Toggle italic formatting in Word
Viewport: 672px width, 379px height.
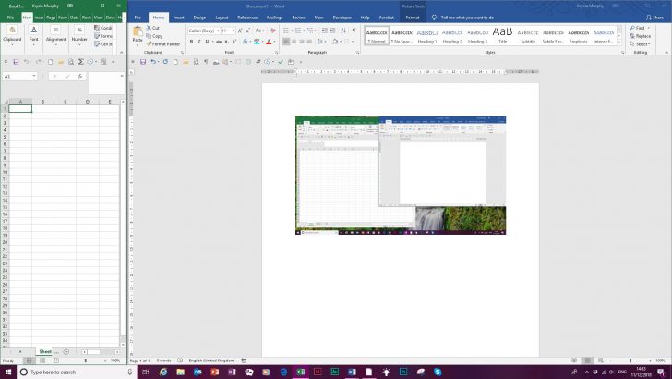(x=199, y=42)
